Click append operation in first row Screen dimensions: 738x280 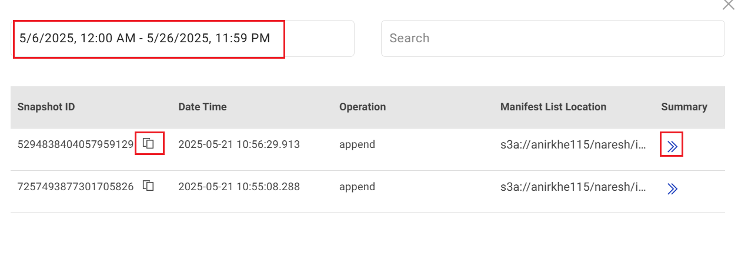357,144
